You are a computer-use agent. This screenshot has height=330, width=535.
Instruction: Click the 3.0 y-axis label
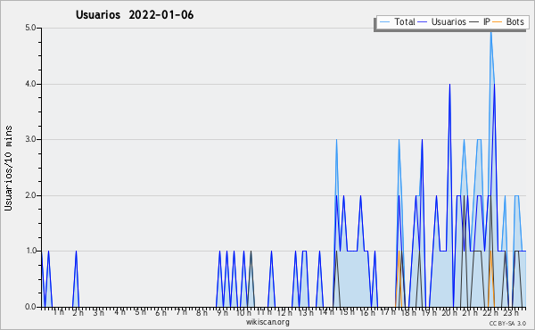pos(30,139)
